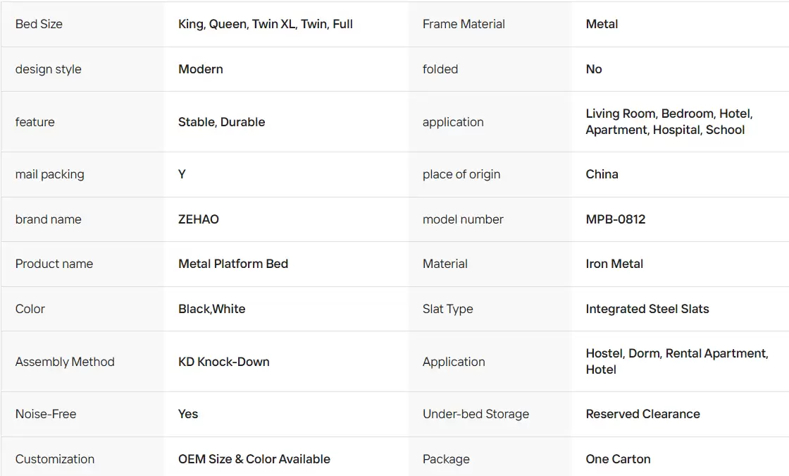Click the design style label
The height and width of the screenshot is (476, 789).
pyautogui.click(x=49, y=70)
